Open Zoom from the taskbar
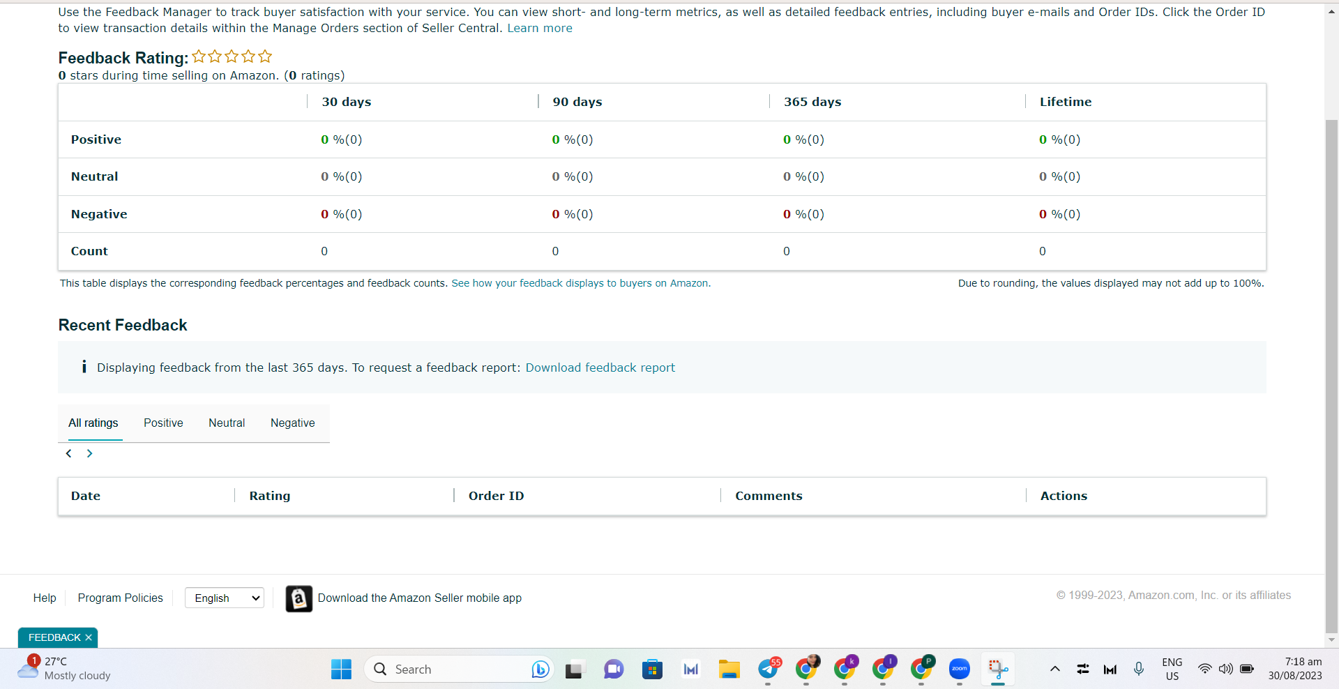Screen dimensions: 1339x689 click(x=960, y=669)
